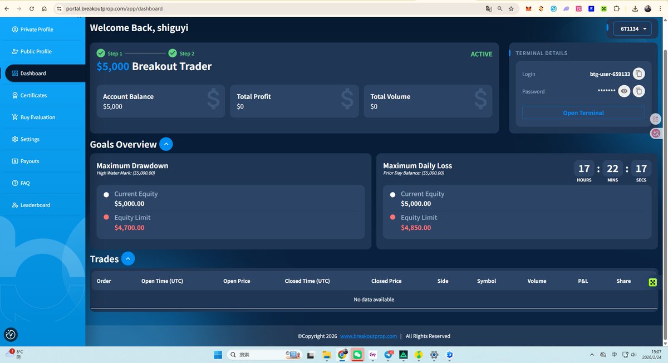Click the Step 2 progress indicator
Viewport: 668px width, 363px height.
tap(181, 53)
